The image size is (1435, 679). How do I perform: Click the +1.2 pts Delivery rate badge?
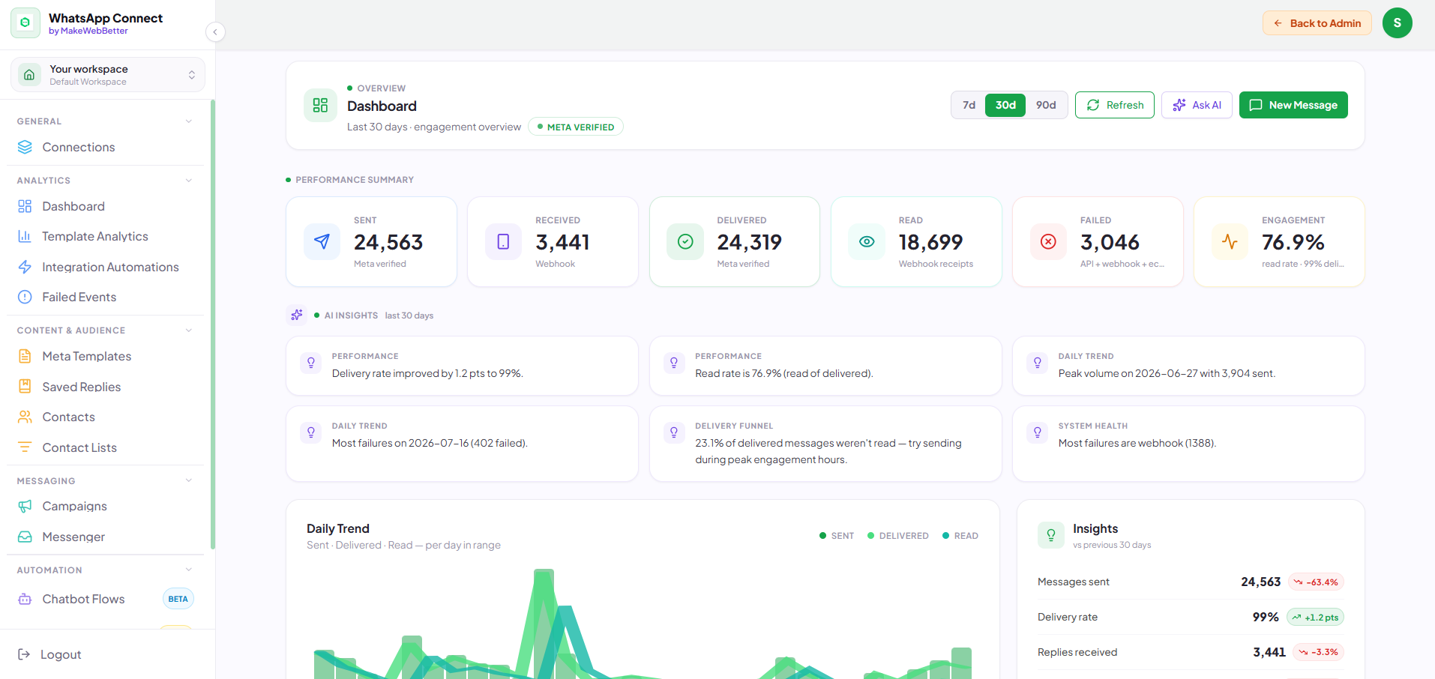click(1315, 618)
